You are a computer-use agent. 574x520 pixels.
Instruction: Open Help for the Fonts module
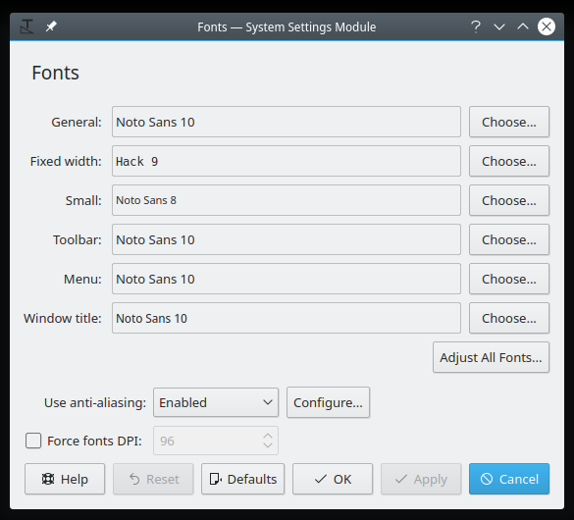[65, 479]
